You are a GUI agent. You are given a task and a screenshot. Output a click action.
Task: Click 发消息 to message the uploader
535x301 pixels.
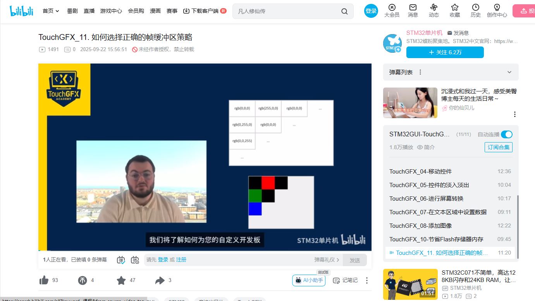(x=458, y=33)
